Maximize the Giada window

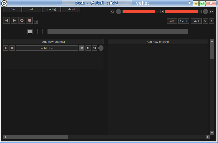[202, 3]
